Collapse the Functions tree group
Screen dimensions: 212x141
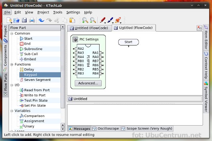(x=12, y=64)
